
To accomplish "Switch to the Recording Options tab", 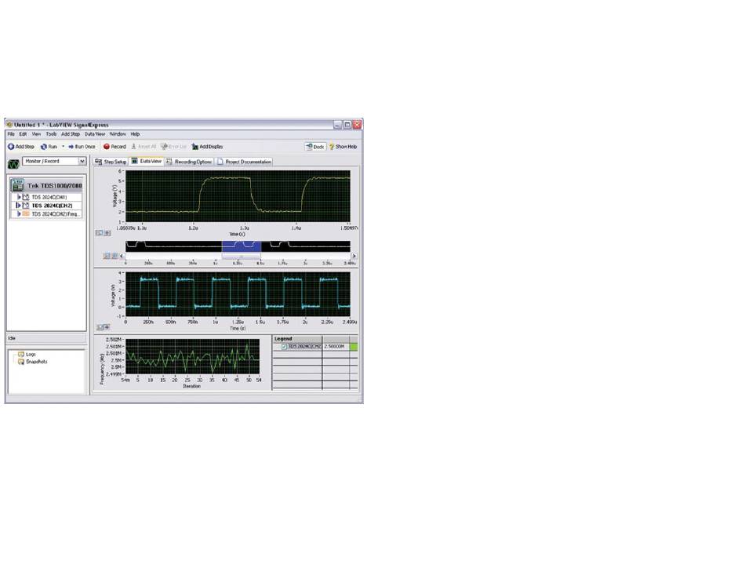I will point(189,162).
